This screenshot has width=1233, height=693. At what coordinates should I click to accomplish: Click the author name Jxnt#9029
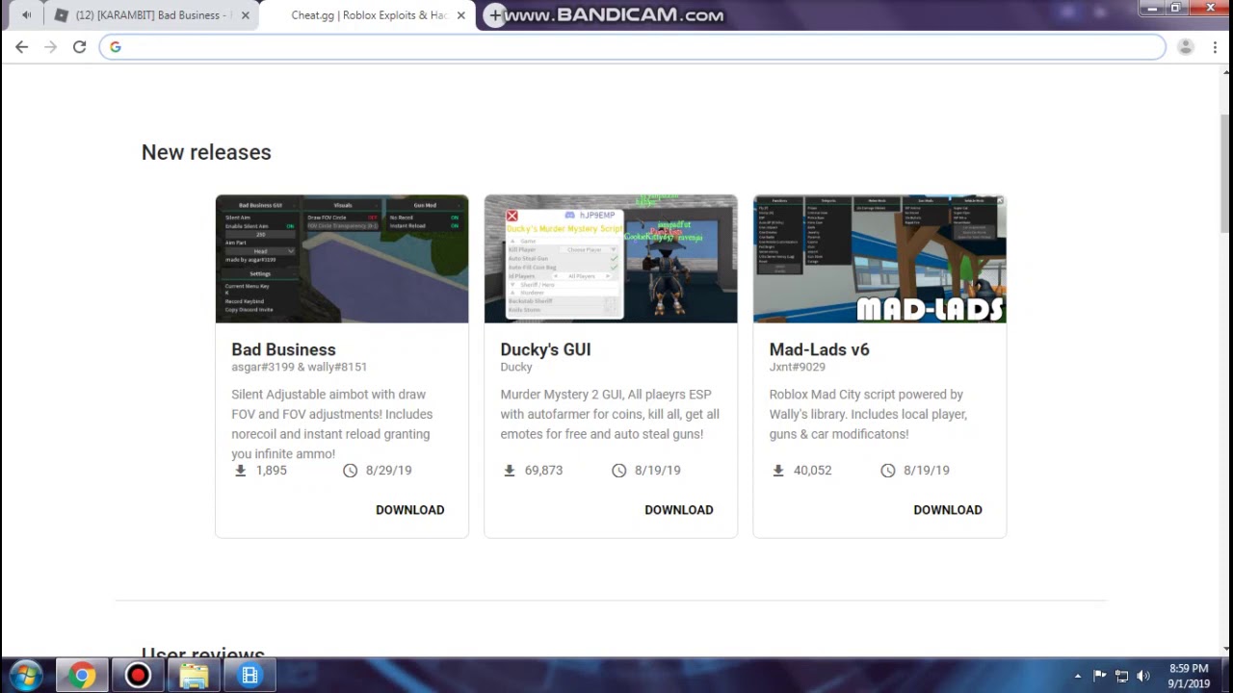coord(797,367)
